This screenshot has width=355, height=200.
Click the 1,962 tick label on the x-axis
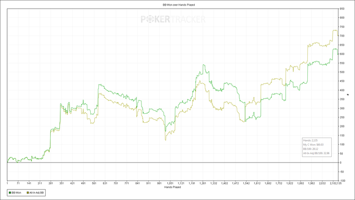coord(311,183)
